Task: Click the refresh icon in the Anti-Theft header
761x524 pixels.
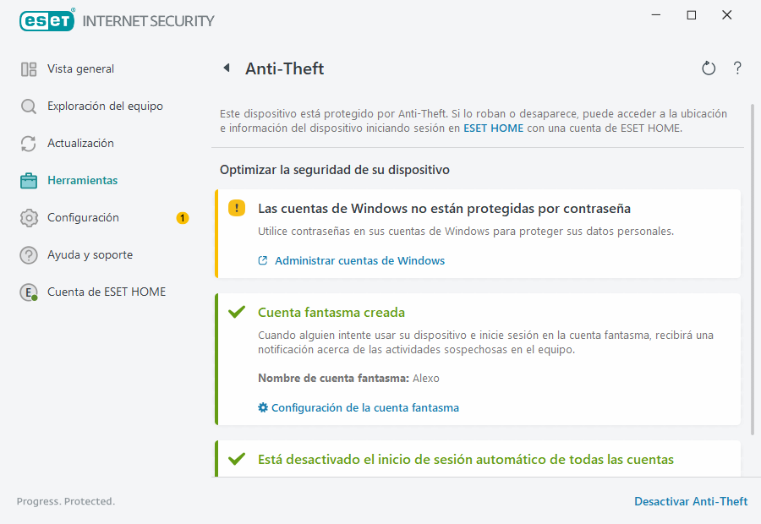Action: [709, 68]
